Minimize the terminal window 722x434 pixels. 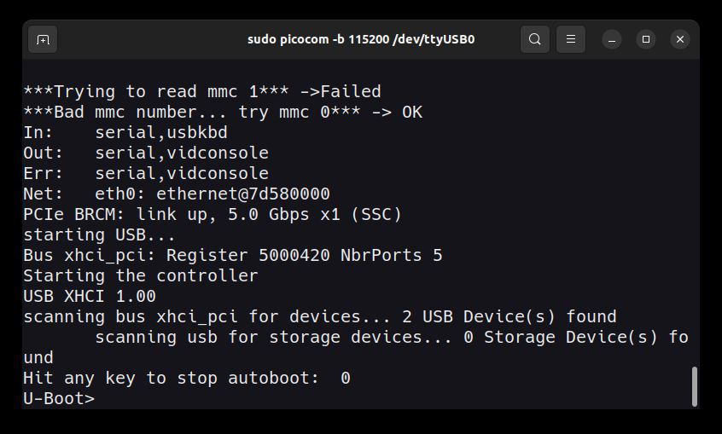coord(612,39)
